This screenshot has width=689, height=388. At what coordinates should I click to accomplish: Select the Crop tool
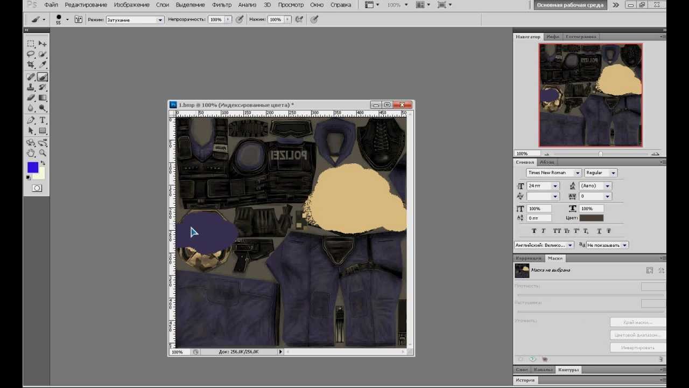31,65
